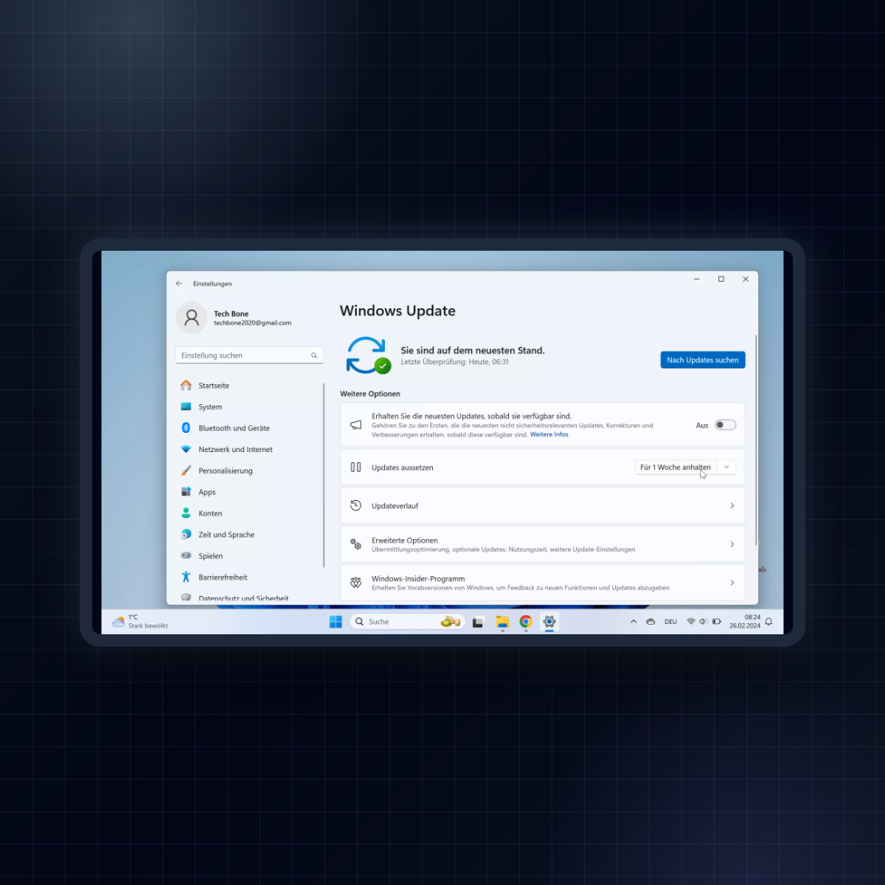
Task: Click the Zeit und Sprache globe icon
Action: (x=186, y=535)
